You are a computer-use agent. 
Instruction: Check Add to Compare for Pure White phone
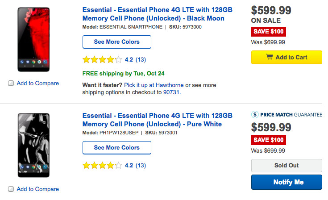(x=11, y=189)
